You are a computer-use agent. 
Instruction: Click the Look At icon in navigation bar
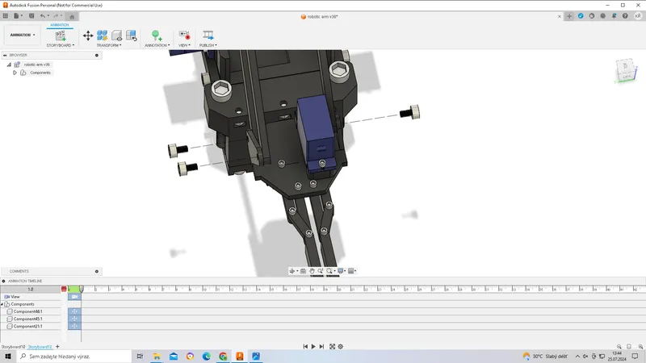coord(304,271)
